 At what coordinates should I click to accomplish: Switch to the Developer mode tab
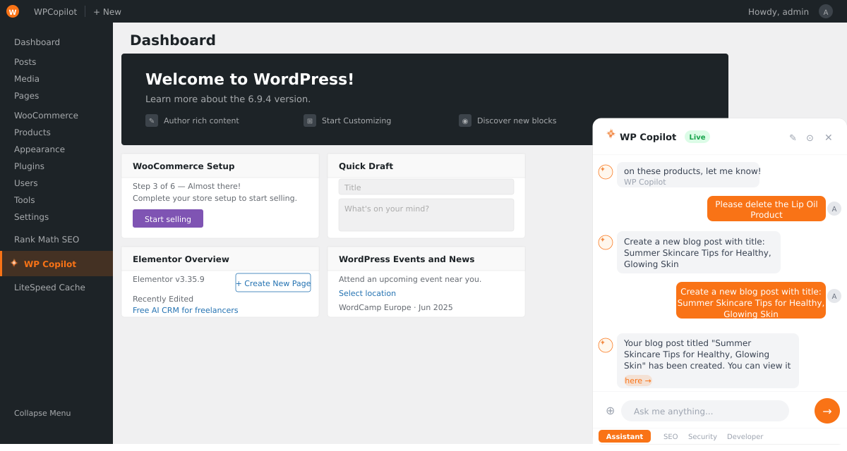[x=745, y=436]
